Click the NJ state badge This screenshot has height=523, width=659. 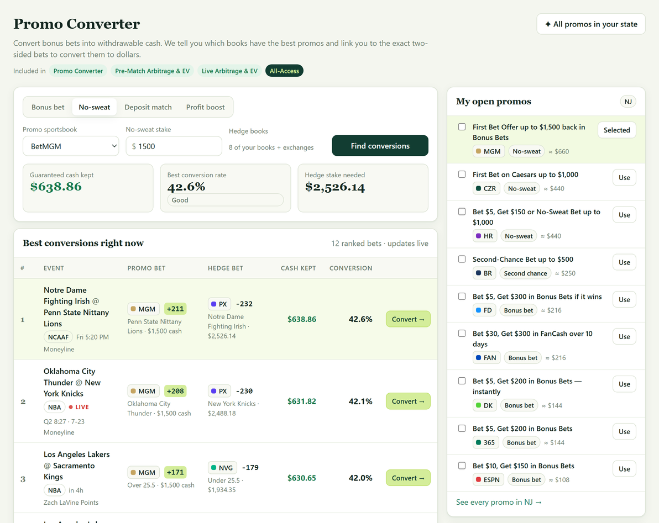pyautogui.click(x=628, y=102)
